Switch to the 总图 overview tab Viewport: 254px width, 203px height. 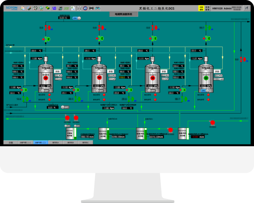[x=11, y=143]
